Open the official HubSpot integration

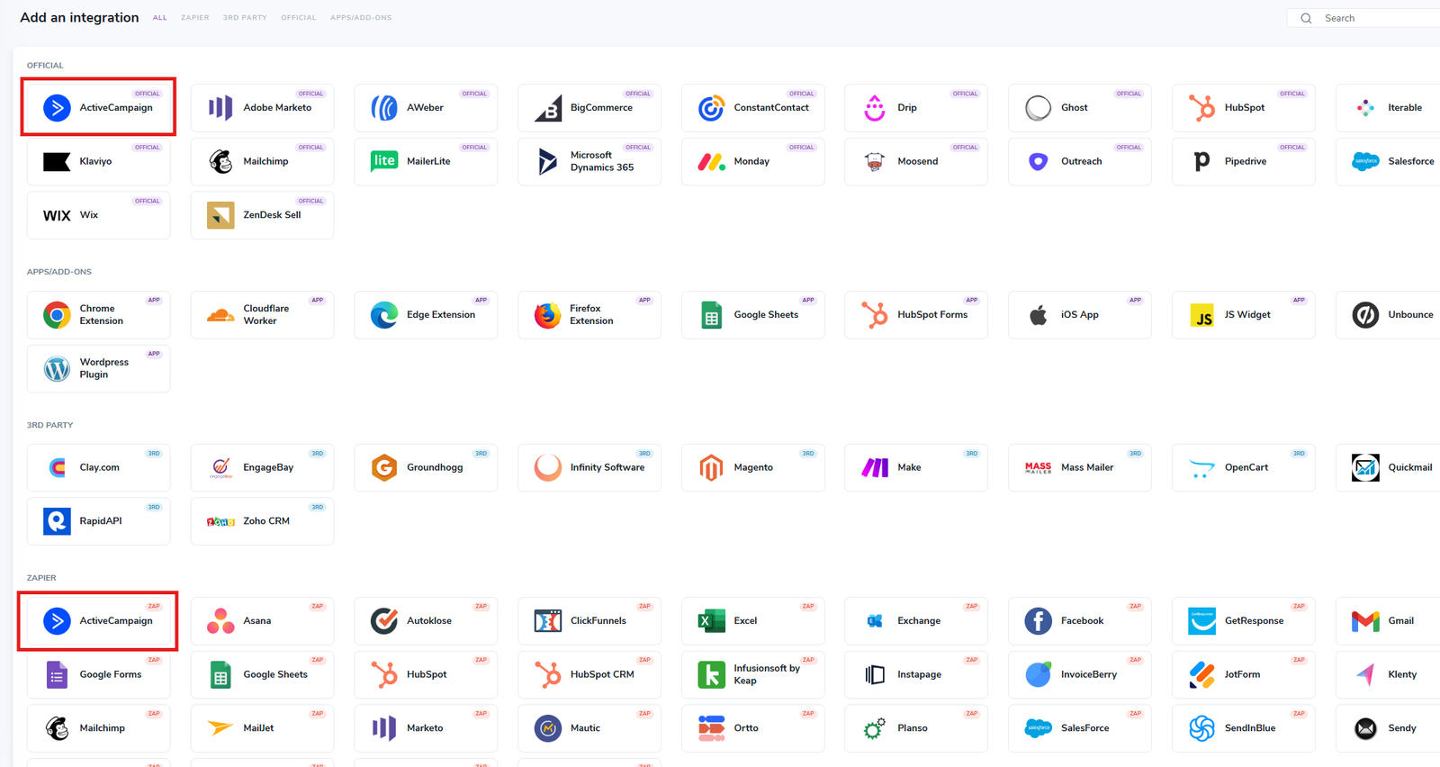[1243, 107]
